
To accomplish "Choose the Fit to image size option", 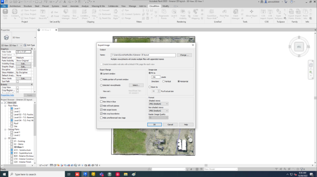I will click(x=150, y=73).
